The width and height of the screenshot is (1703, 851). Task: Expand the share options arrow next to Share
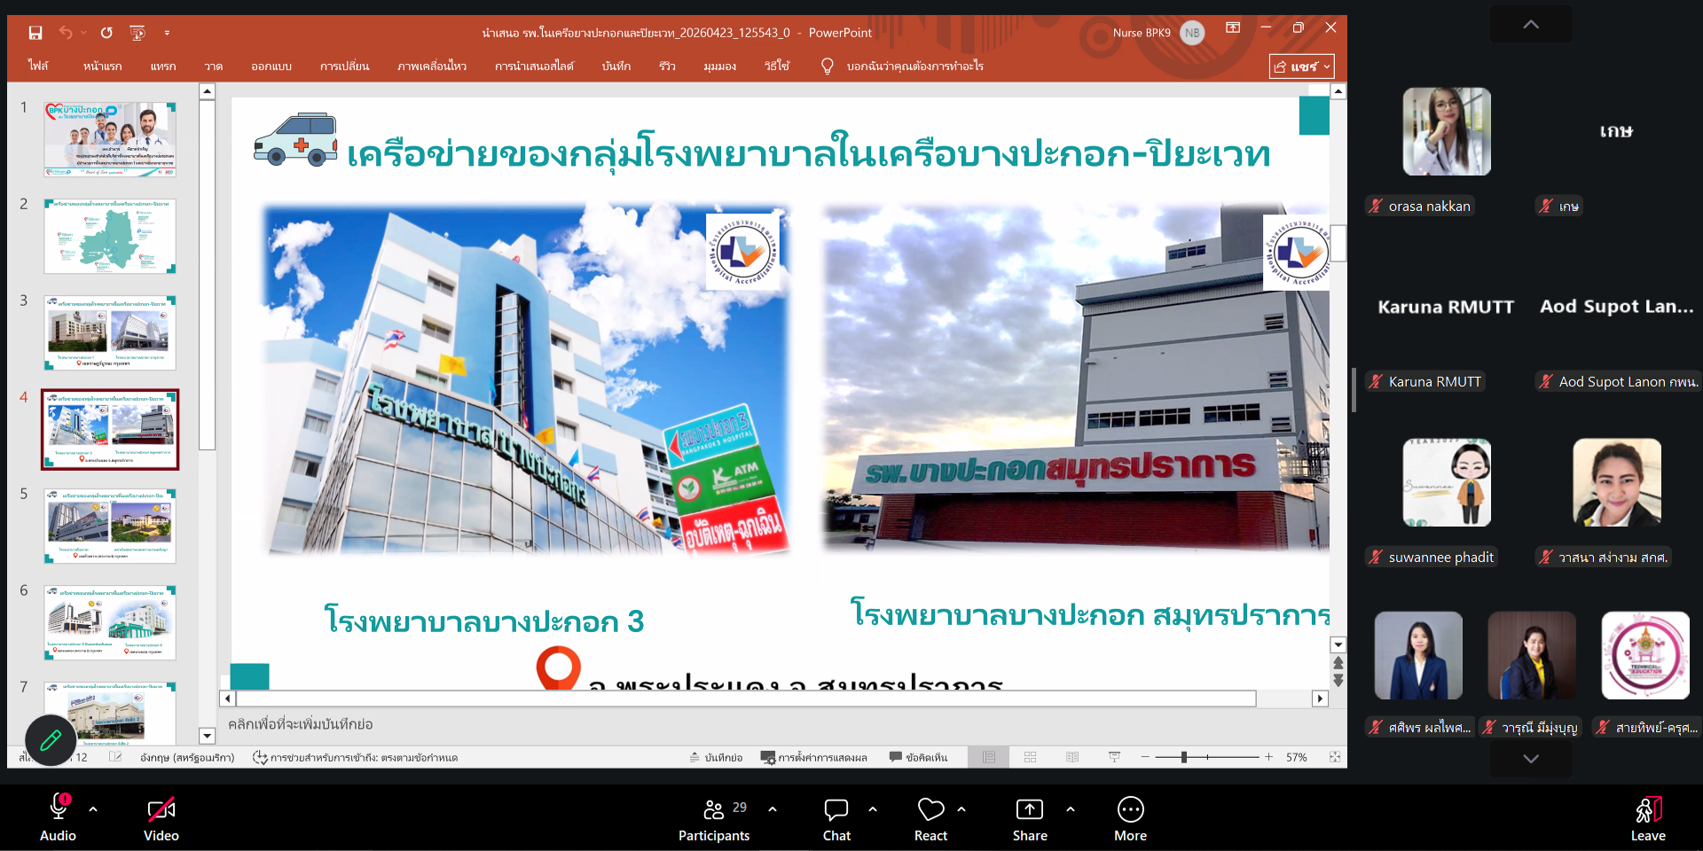pyautogui.click(x=1070, y=809)
